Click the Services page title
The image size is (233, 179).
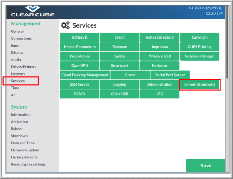point(84,25)
